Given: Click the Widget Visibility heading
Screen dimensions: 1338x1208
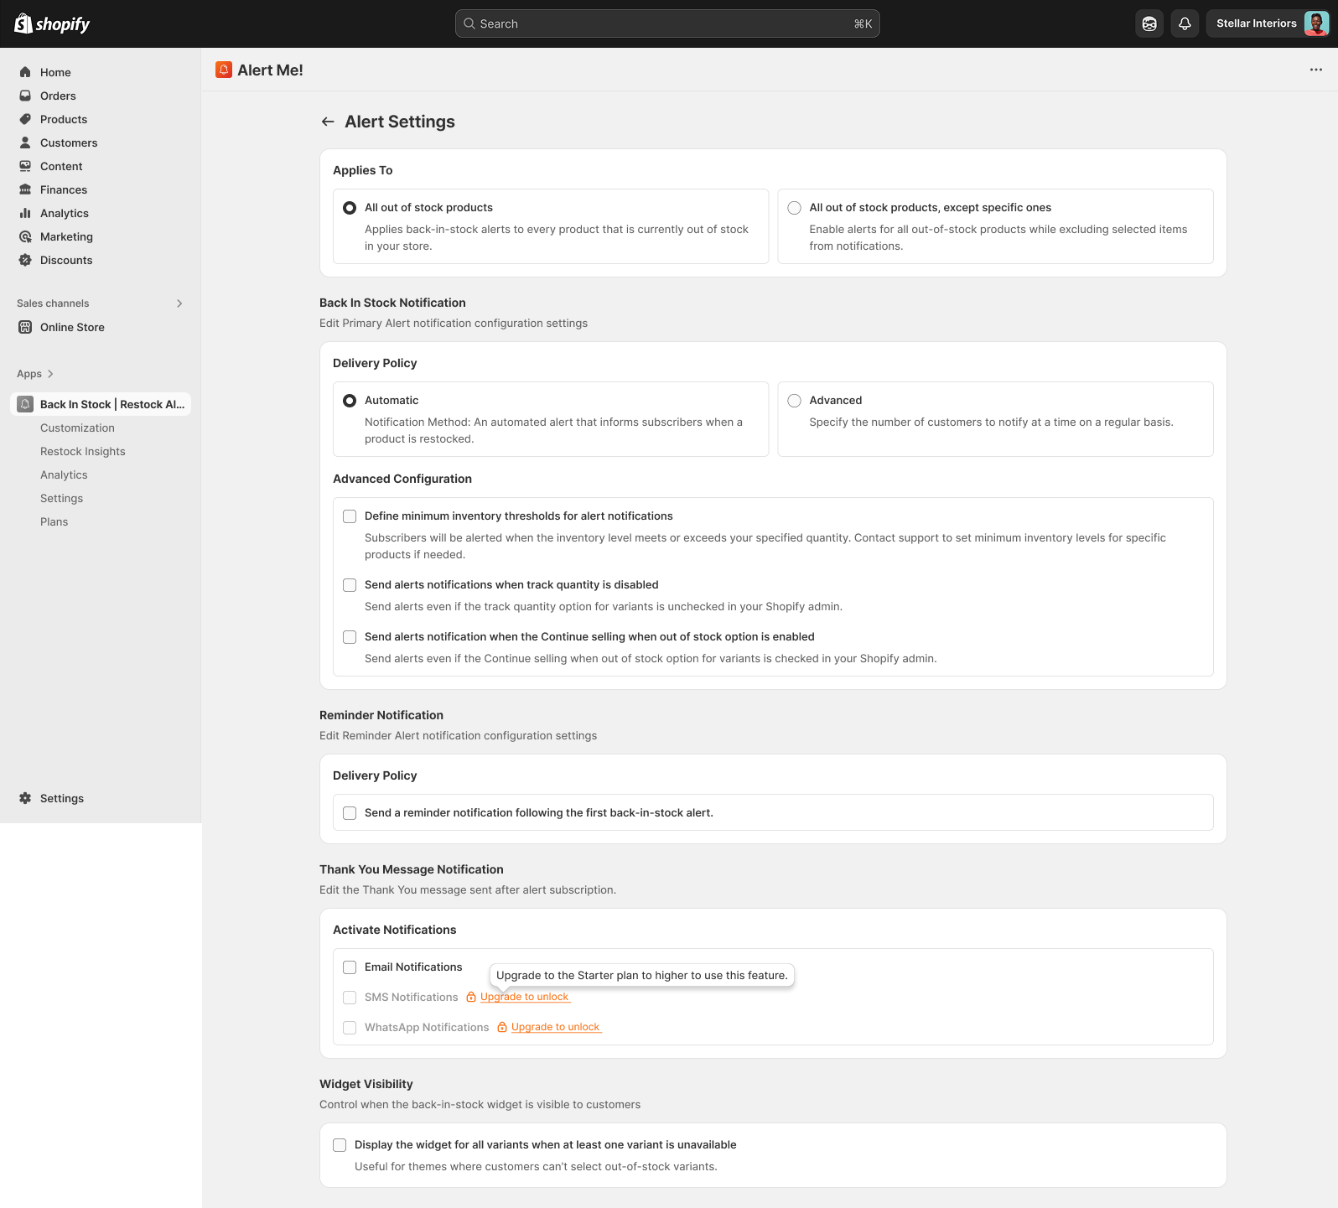Looking at the screenshot, I should (366, 1084).
